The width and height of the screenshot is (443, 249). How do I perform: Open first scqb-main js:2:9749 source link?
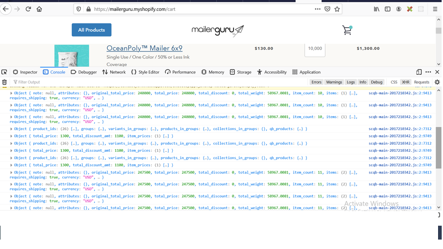coord(400,136)
